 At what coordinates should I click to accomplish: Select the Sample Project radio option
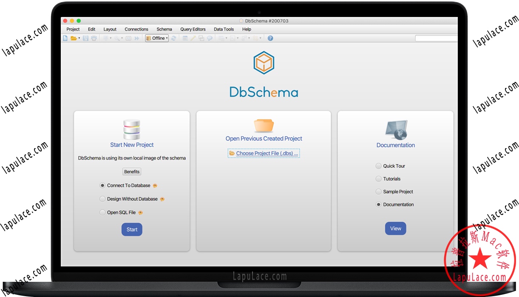pos(379,192)
